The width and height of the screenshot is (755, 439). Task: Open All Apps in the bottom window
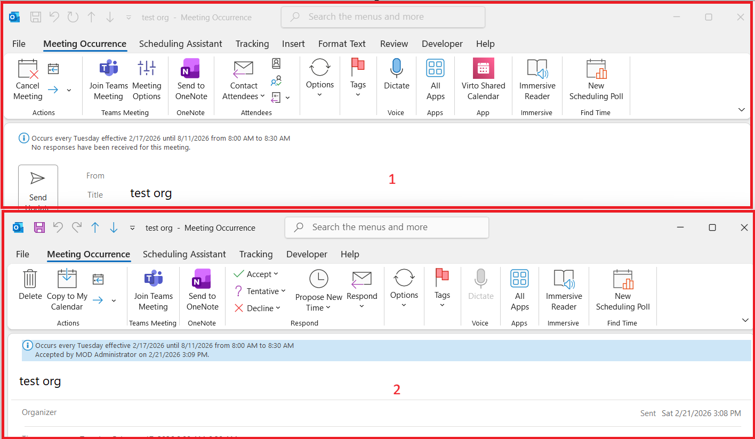click(519, 290)
